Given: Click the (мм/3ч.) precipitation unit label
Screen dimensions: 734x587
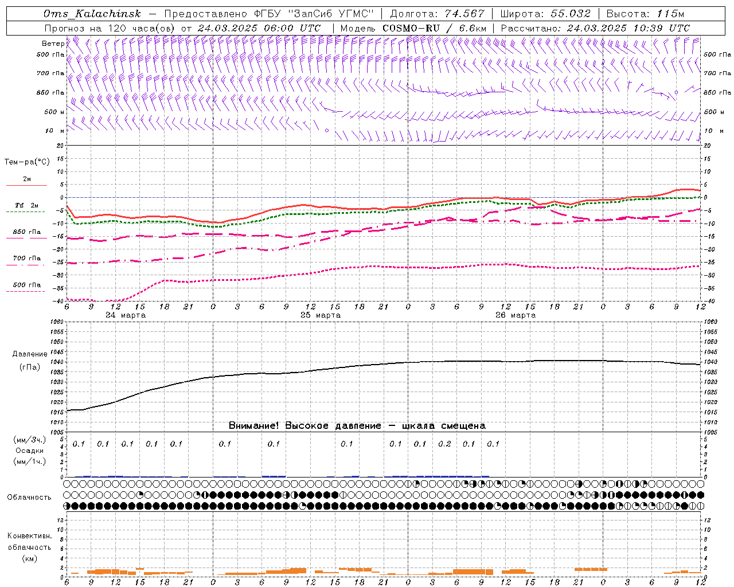Looking at the screenshot, I should tap(30, 440).
